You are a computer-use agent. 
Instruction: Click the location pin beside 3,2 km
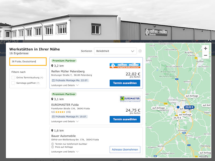tap(52, 66)
